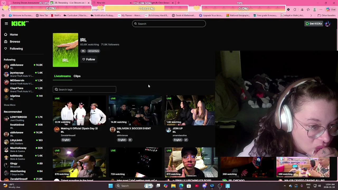Open Making It Official stream thumbnail
This screenshot has width=338, height=190.
pyautogui.click(x=79, y=110)
